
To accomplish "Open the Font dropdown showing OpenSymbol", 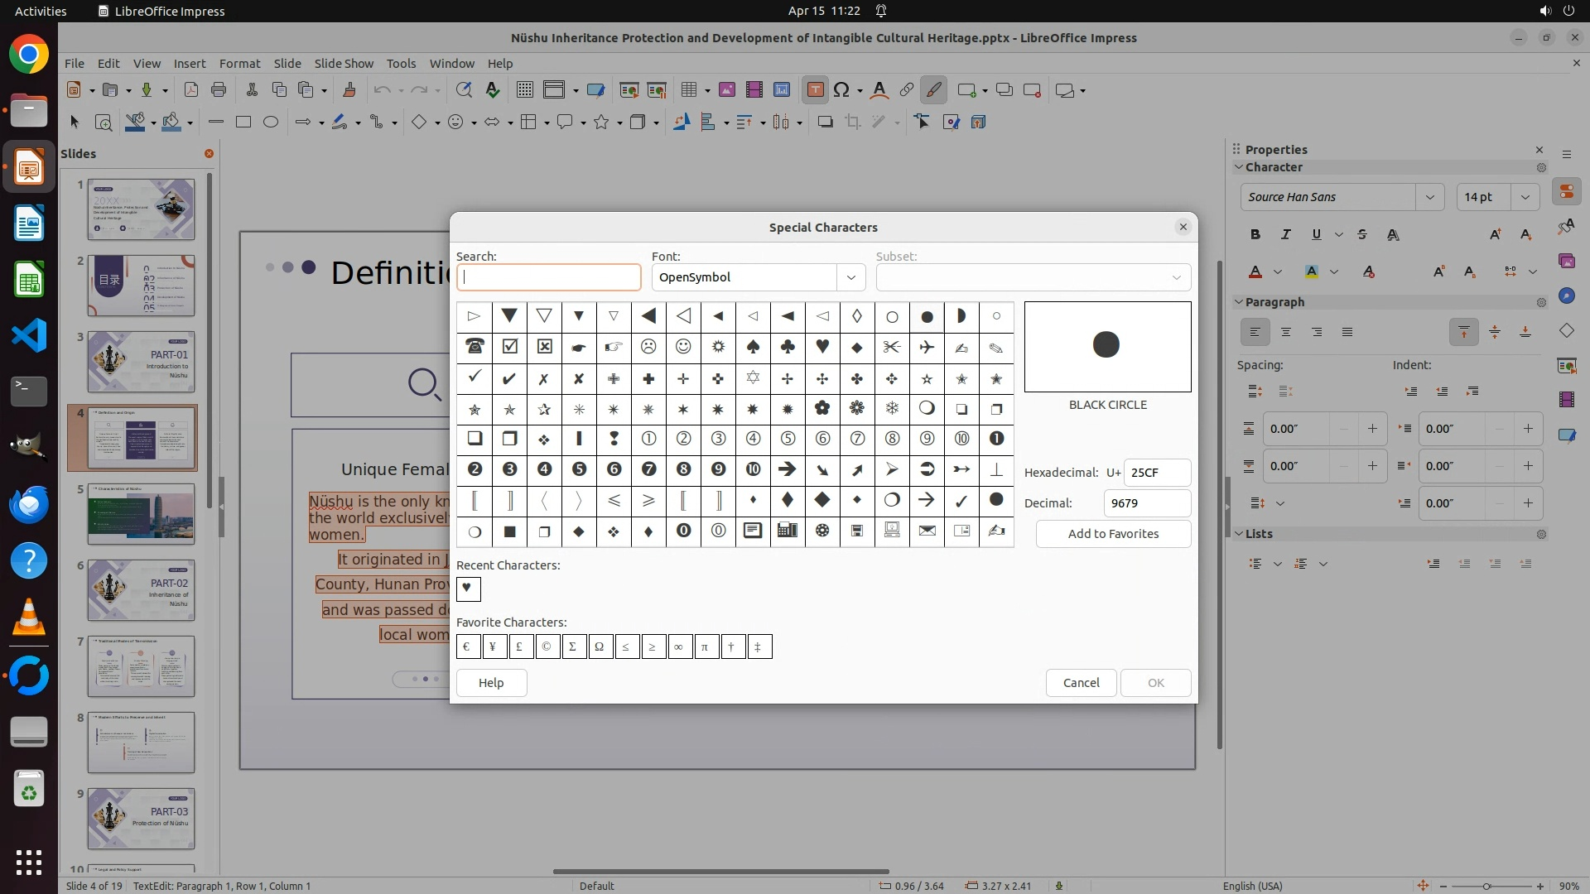I will (x=850, y=277).
